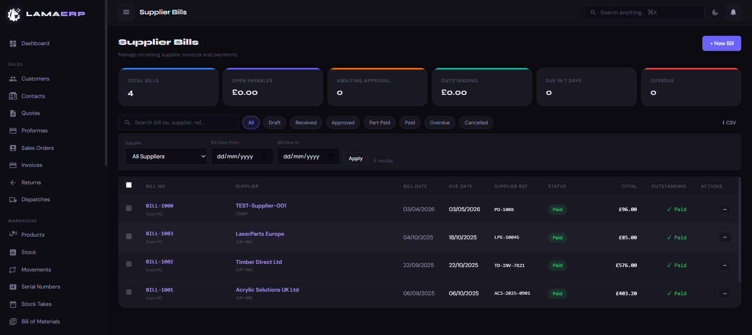752x335 pixels.
Task: Click the Serial Numbers sidebar icon
Action: point(13,287)
